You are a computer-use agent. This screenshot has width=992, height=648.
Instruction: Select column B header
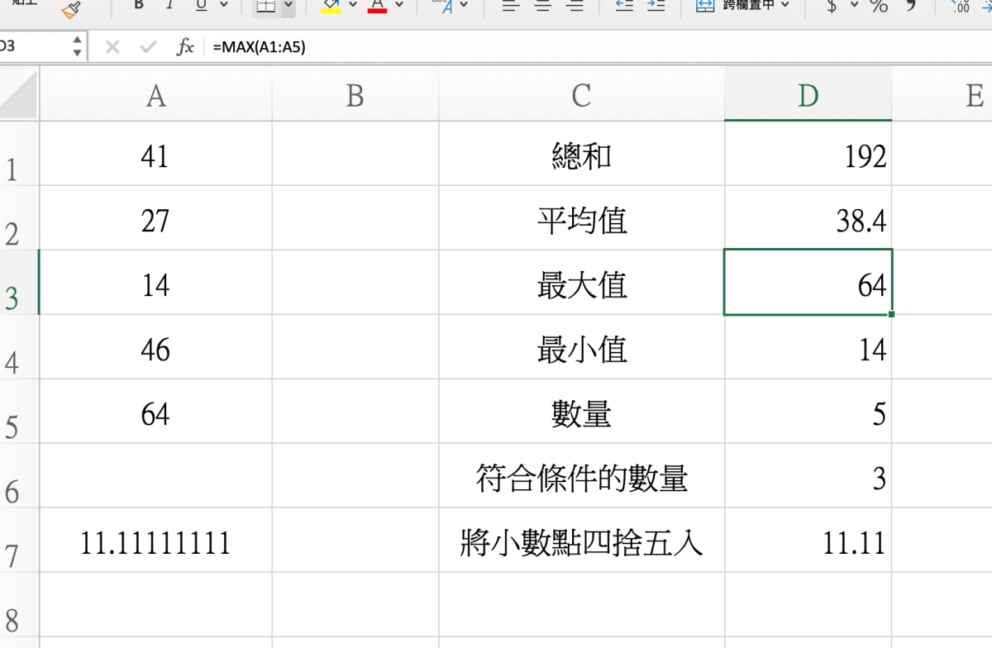(x=355, y=95)
